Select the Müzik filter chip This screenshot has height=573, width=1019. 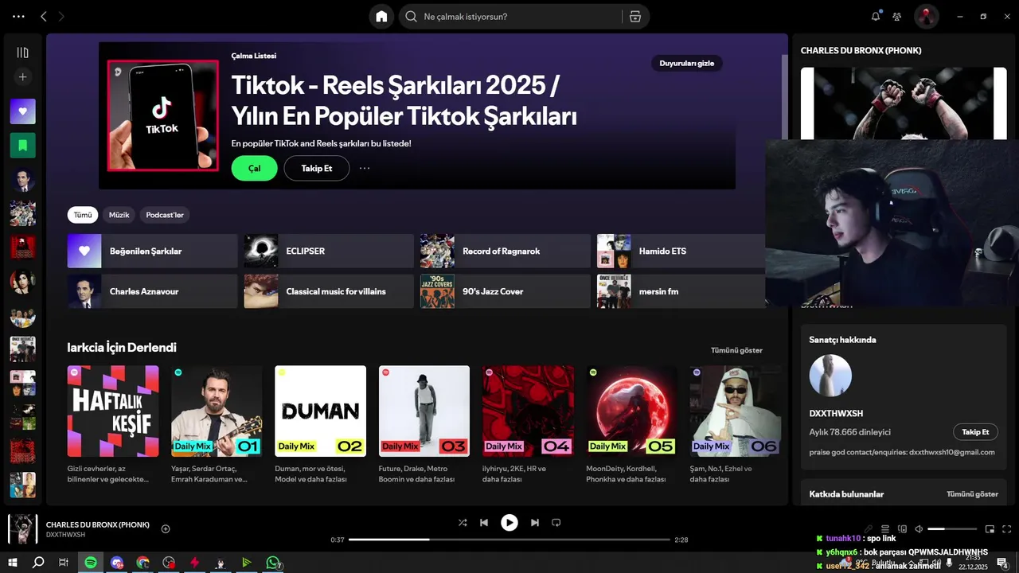119,215
